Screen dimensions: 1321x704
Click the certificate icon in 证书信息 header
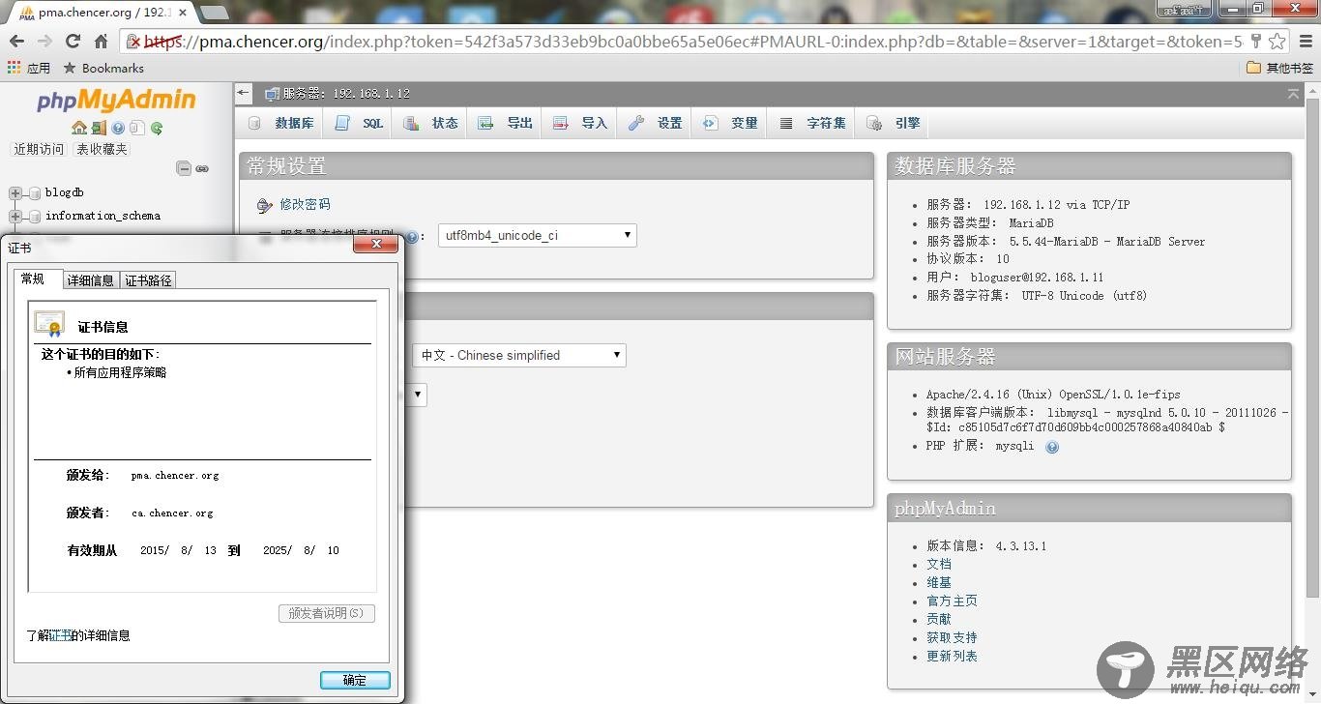pos(49,323)
